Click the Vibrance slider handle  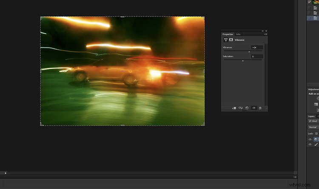click(249, 52)
